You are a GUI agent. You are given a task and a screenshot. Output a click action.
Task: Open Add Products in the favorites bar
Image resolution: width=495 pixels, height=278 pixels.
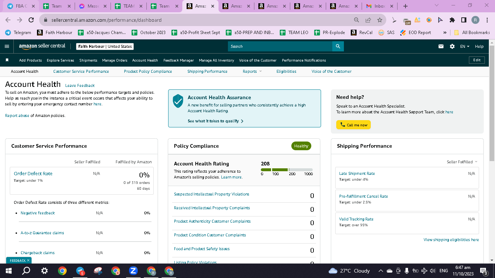(30, 60)
